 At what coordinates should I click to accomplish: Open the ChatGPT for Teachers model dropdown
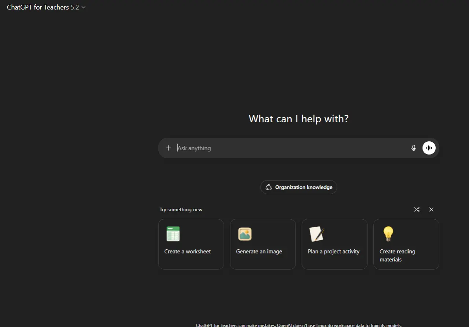46,7
